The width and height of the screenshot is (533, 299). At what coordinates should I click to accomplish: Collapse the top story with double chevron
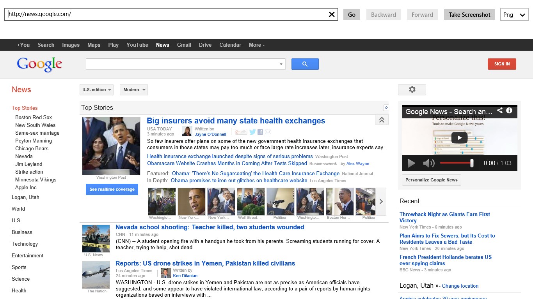[x=382, y=120]
